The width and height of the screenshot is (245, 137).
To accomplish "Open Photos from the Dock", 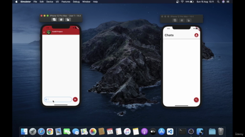I will (93, 132).
